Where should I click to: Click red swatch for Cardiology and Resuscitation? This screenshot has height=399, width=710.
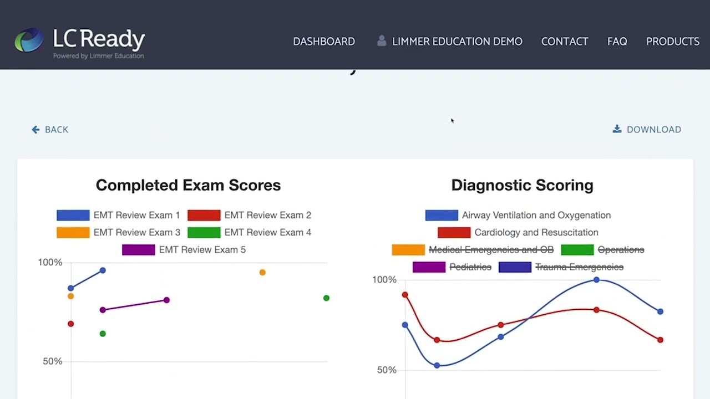click(x=454, y=233)
